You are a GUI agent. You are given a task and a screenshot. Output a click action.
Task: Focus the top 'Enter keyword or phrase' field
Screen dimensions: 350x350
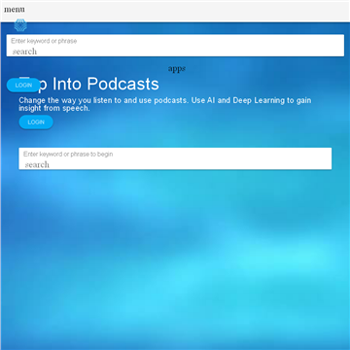pos(175,46)
